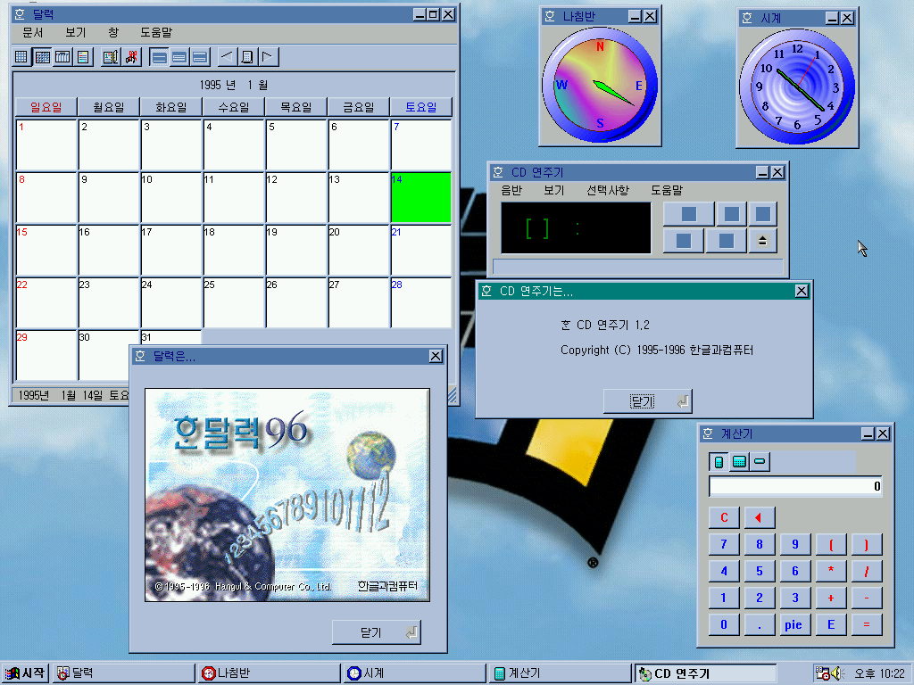Click the divide slash calculator key
The width and height of the screenshot is (914, 685).
pos(866,571)
